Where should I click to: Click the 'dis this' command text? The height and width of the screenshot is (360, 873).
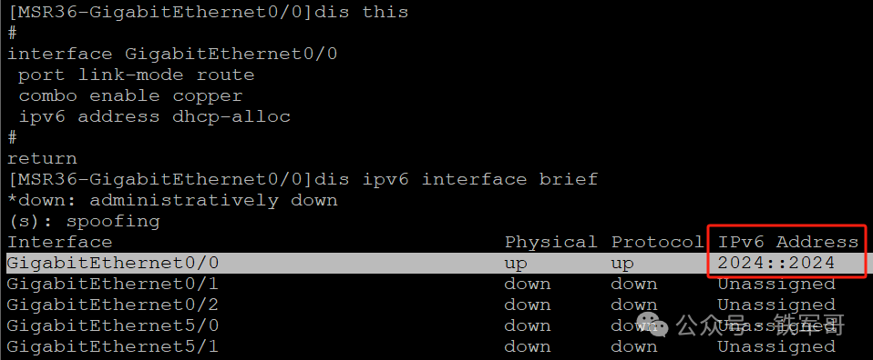pyautogui.click(x=362, y=12)
